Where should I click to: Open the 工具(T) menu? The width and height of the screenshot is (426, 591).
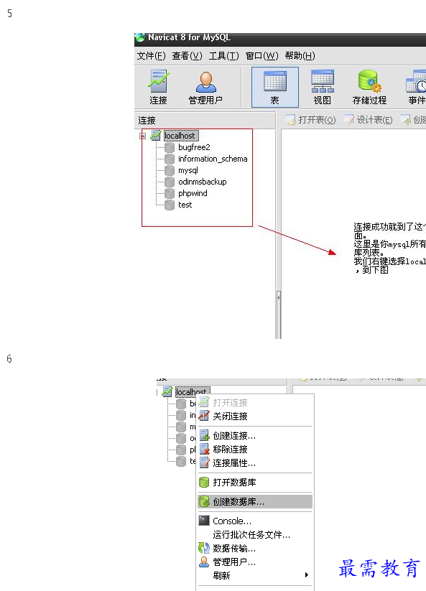[x=224, y=56]
